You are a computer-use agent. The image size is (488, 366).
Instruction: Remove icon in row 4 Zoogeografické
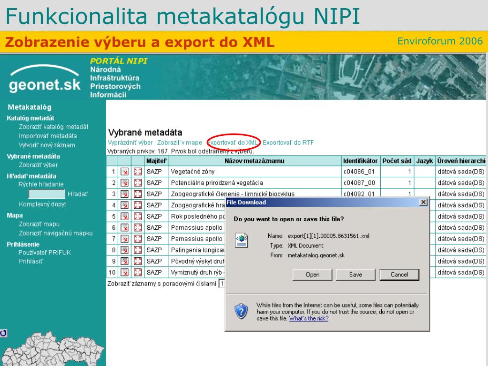pos(124,205)
